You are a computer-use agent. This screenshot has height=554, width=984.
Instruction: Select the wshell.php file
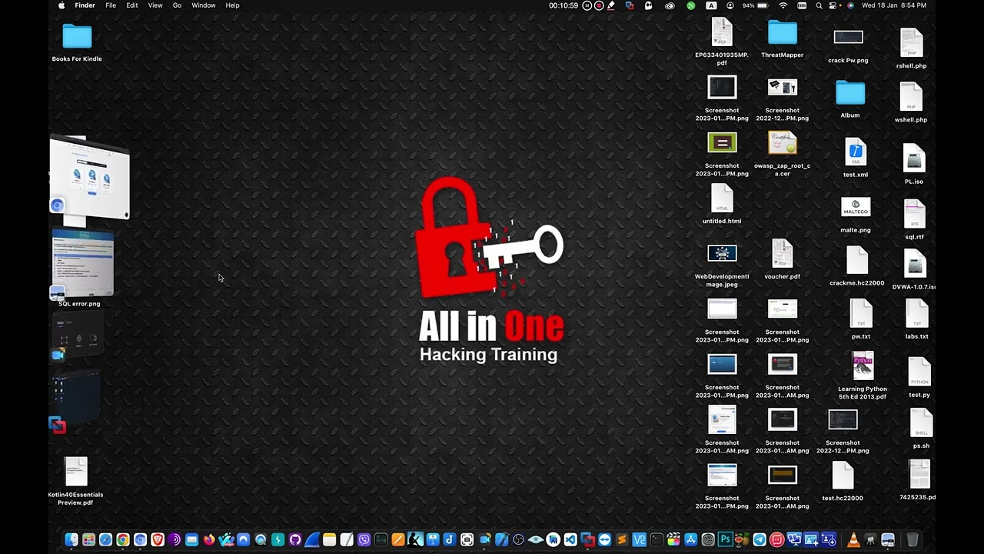tap(911, 102)
